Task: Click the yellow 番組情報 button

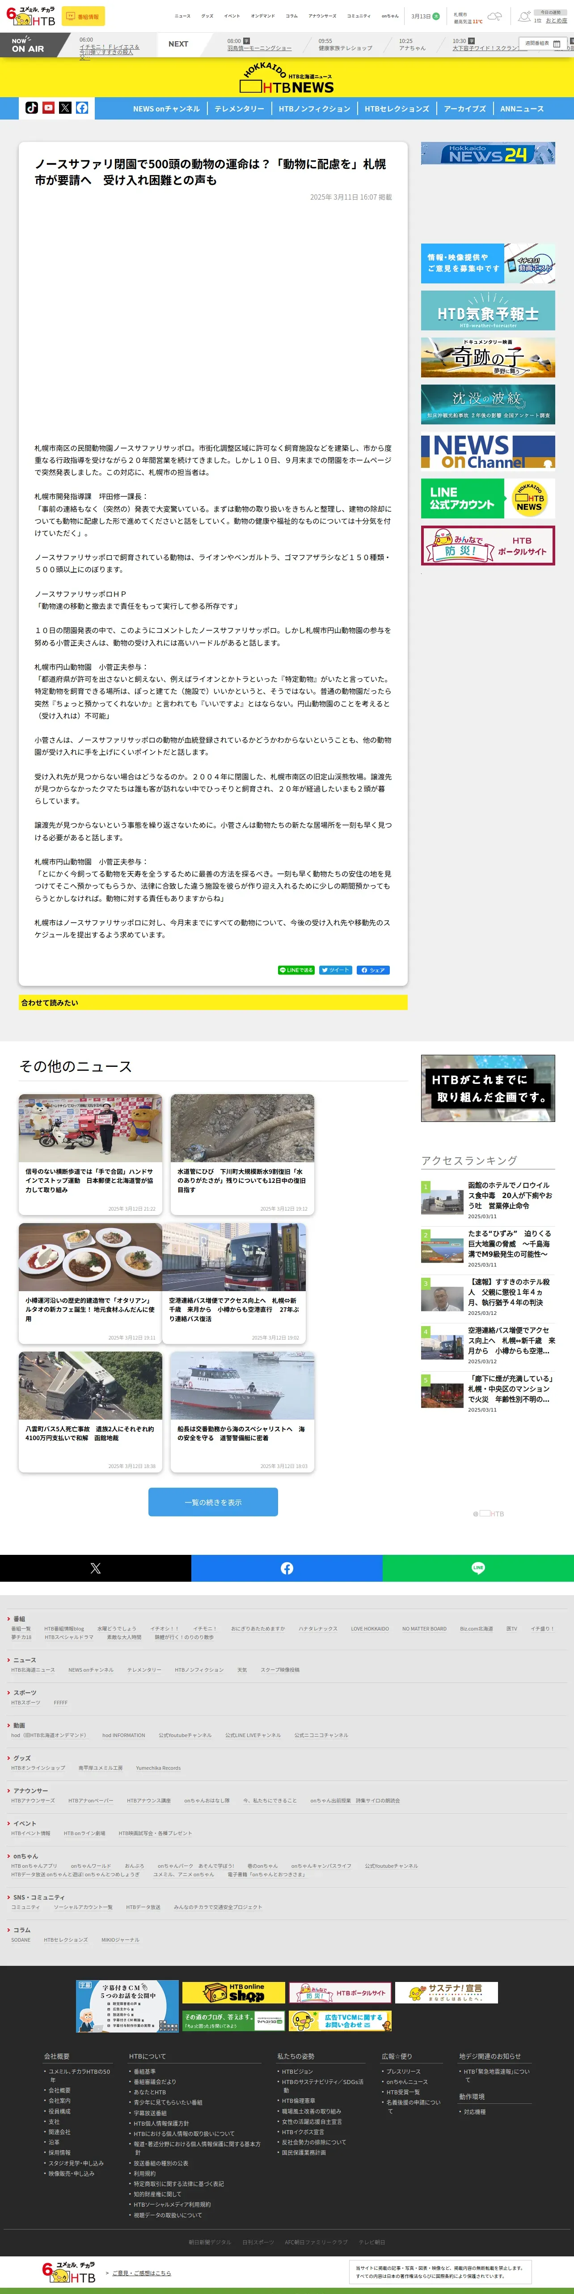Action: click(x=83, y=16)
